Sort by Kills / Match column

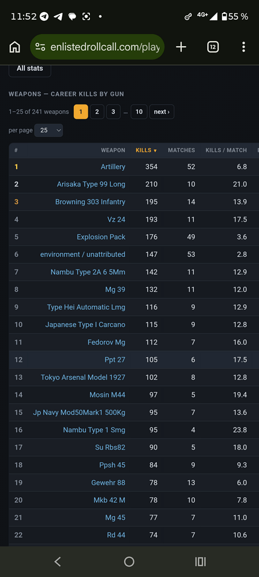226,150
